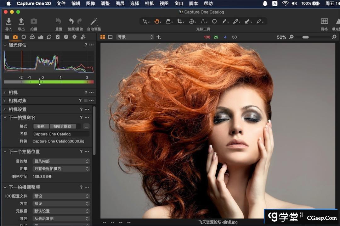This screenshot has width=340, height=226.
Task: Select the Rotation straighten cursor tool
Action: pos(192,21)
